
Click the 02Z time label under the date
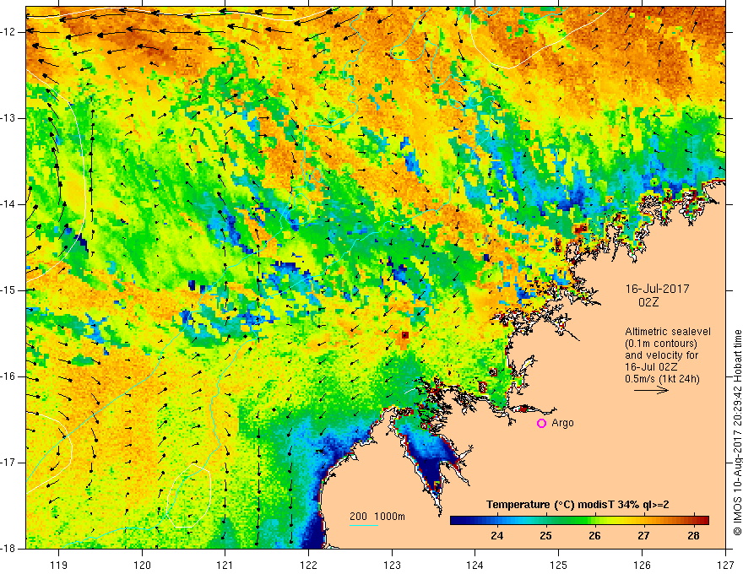click(648, 302)
